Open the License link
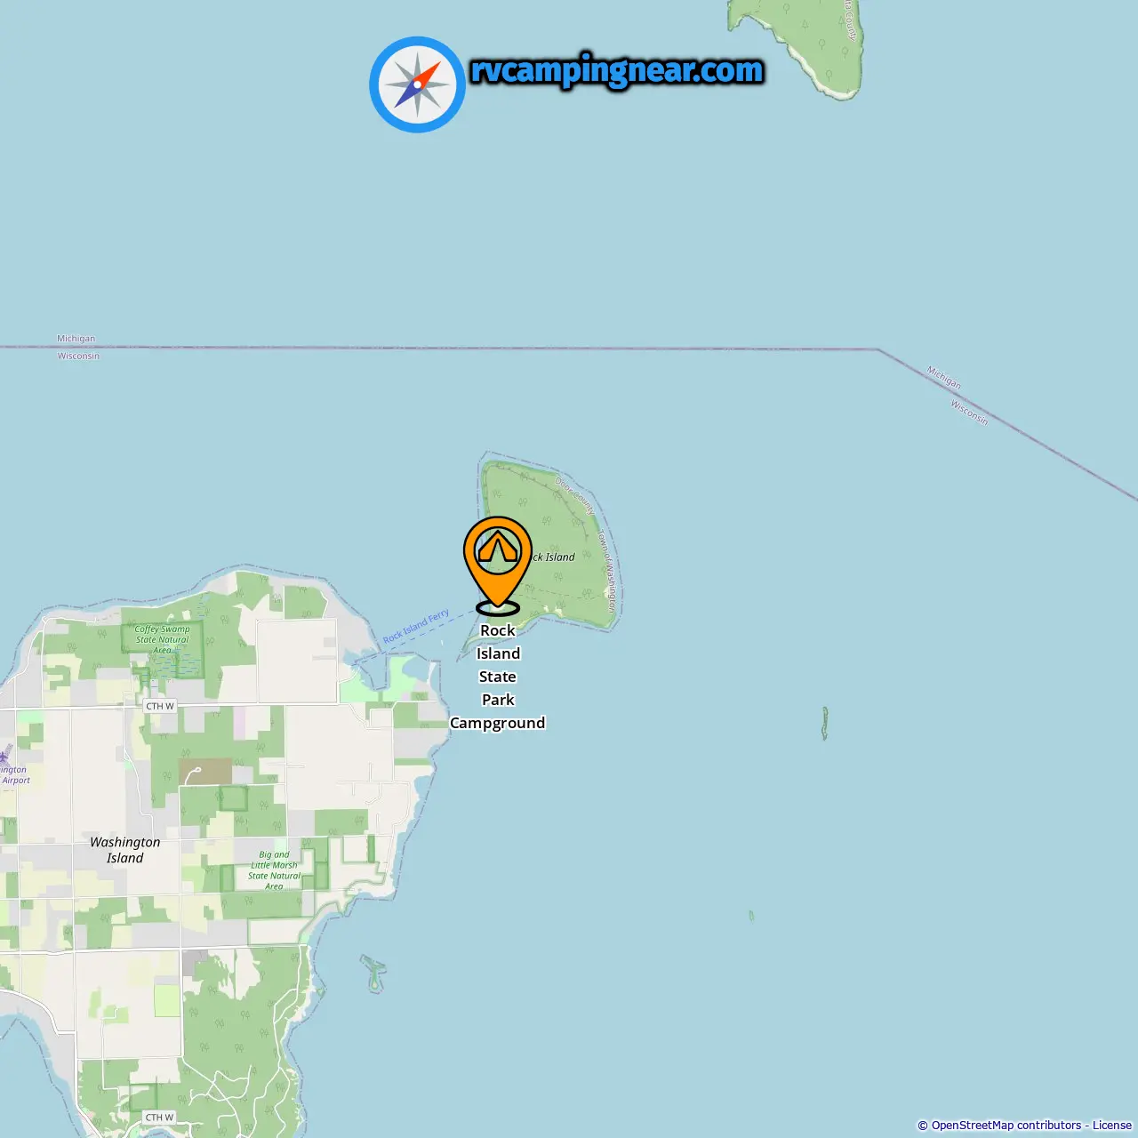Screen dimensions: 1138x1138 coord(1112,1125)
